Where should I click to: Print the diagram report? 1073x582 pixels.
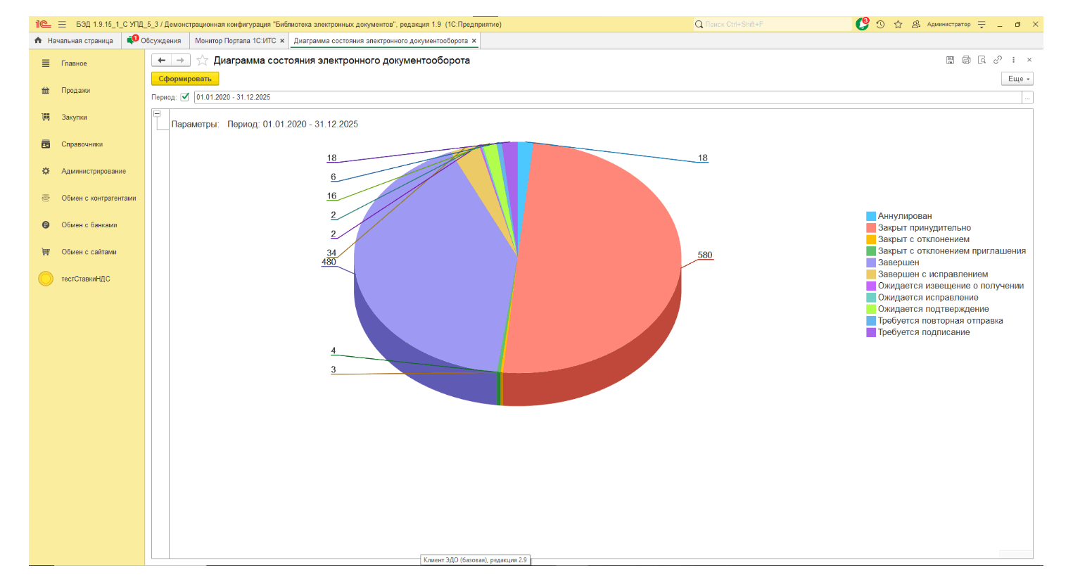pyautogui.click(x=966, y=61)
